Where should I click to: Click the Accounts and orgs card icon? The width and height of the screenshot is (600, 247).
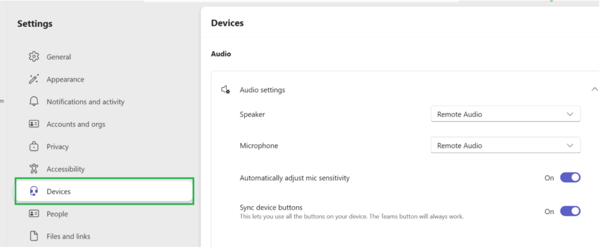(34, 124)
